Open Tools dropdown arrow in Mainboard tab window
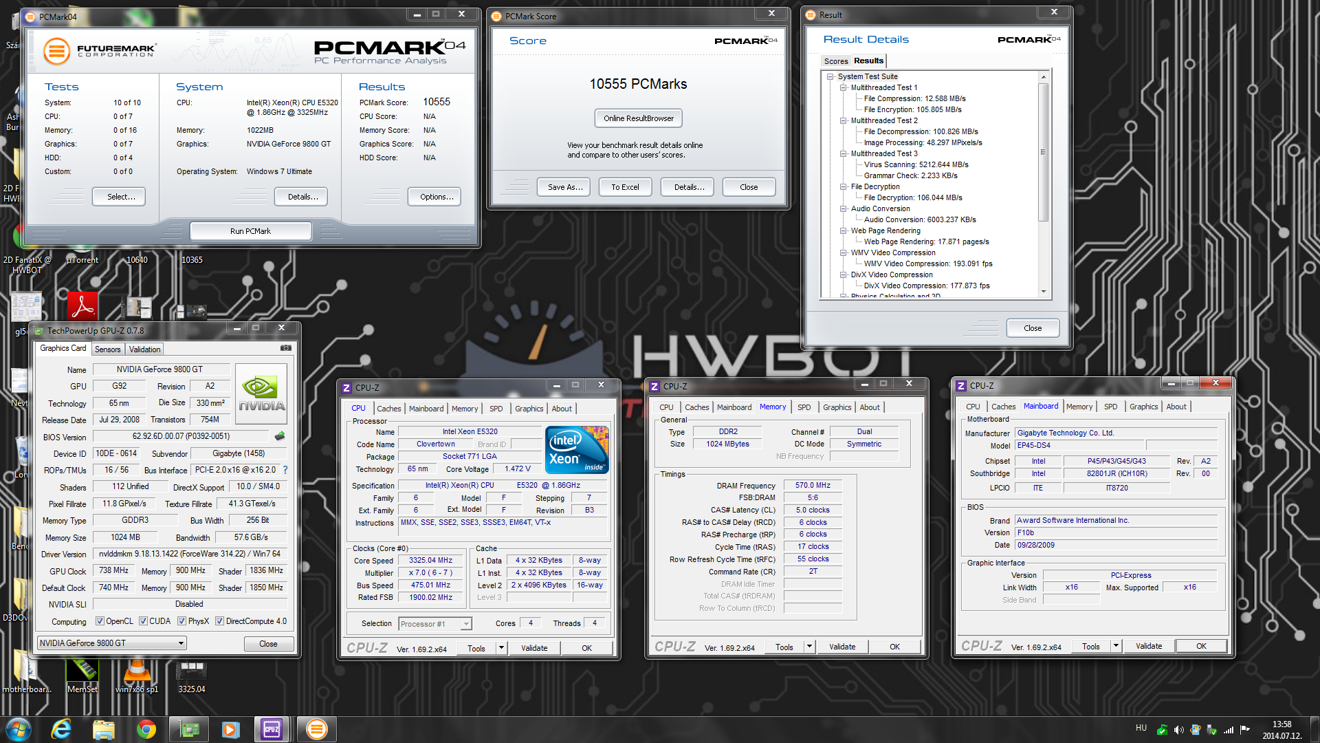Viewport: 1320px width, 743px height. (x=1116, y=646)
